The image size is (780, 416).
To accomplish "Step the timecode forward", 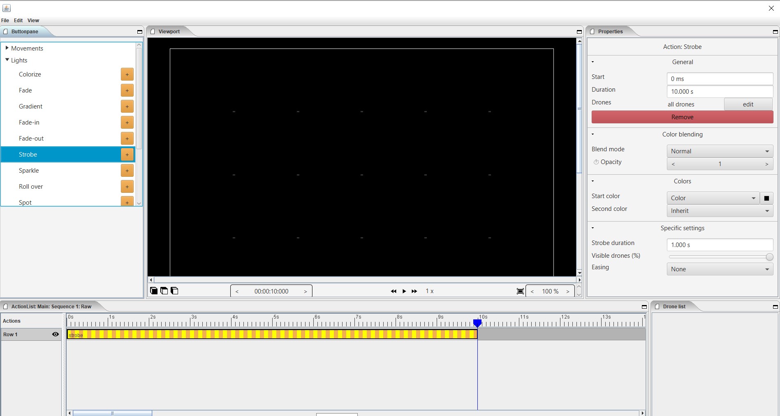I will click(305, 291).
